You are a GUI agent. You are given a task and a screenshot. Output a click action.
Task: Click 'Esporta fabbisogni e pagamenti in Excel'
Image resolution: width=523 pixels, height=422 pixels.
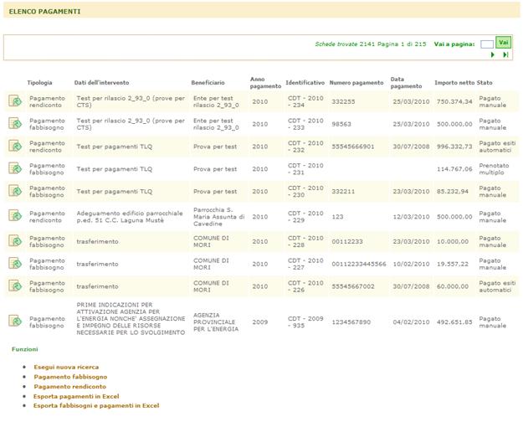click(96, 405)
